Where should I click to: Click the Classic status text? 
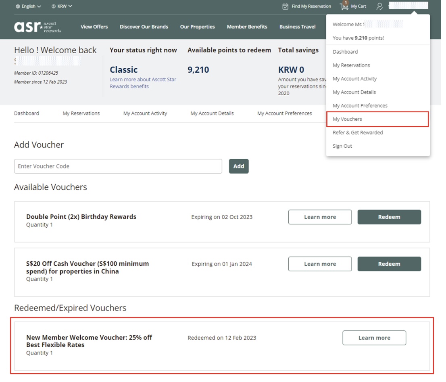point(124,70)
